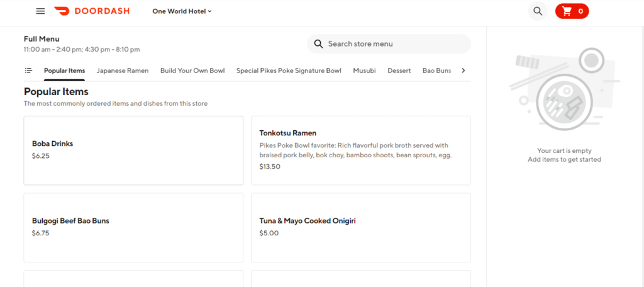Open the Boba Drinks item card
Screen dimensions: 644x287
(x=133, y=150)
